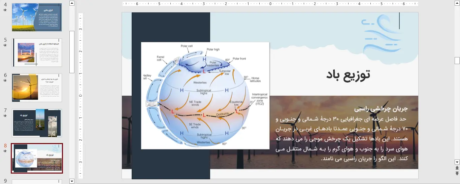Viewport: 460px width, 184px height.
Task: Click the subheading "جریان چرخشی راسبی"
Action: (381, 109)
